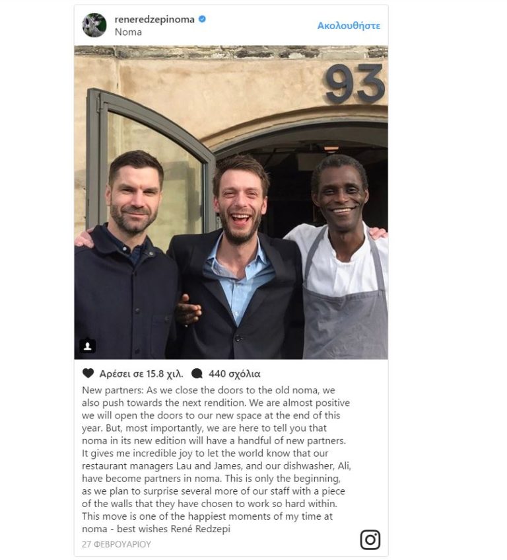Open the 15.8 χιλ. likes count

(x=141, y=374)
